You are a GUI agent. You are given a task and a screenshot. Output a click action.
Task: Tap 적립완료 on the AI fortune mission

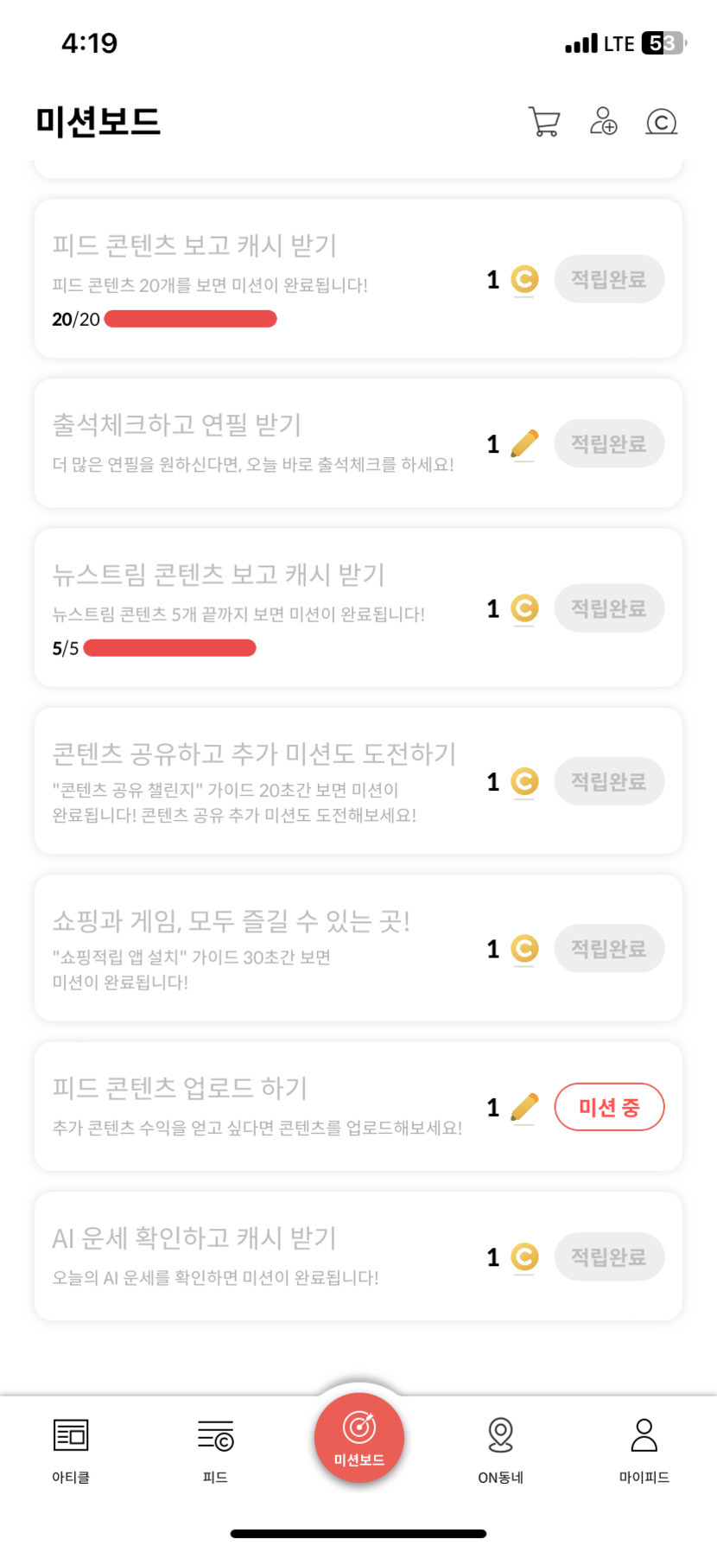[x=609, y=1257]
